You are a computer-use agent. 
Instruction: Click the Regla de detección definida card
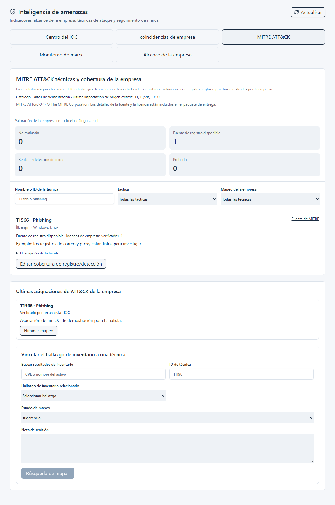(90, 165)
